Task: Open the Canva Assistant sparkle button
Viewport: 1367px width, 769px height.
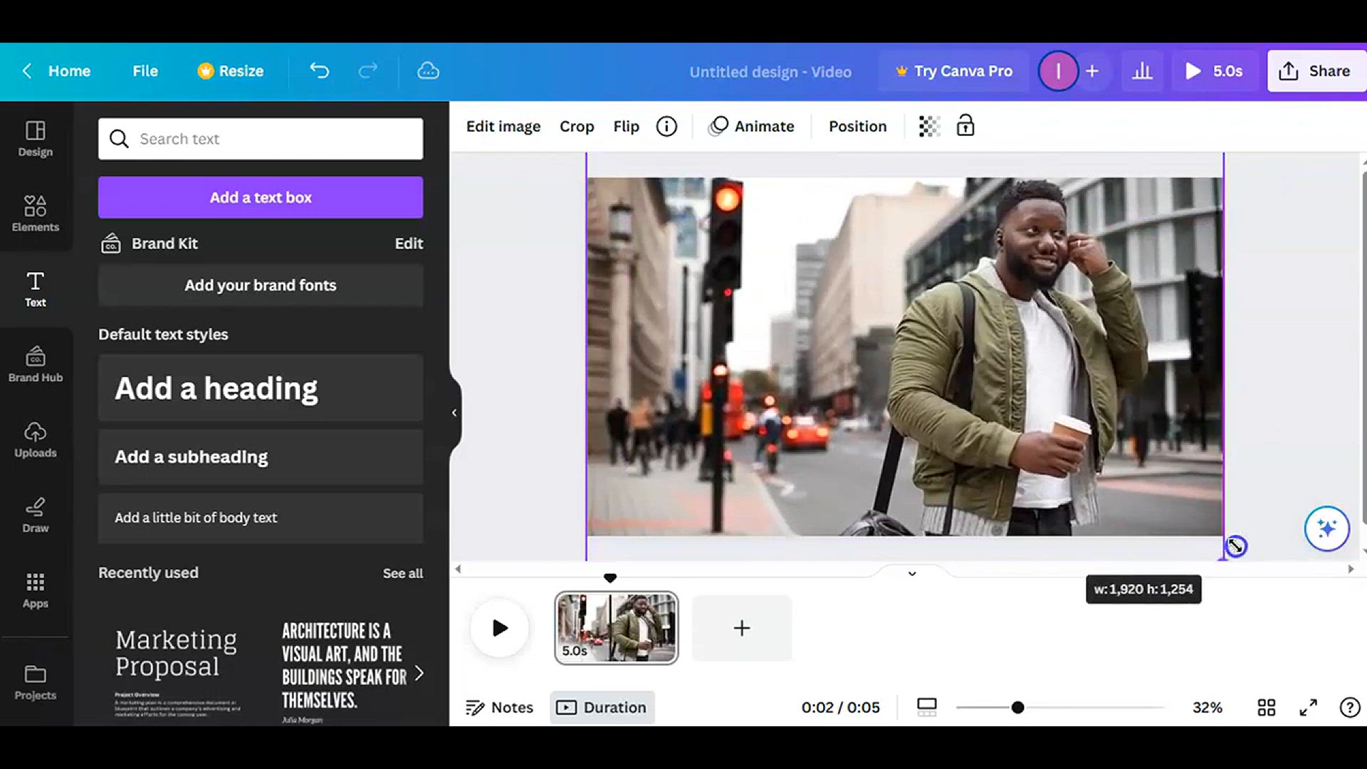Action: [x=1326, y=528]
